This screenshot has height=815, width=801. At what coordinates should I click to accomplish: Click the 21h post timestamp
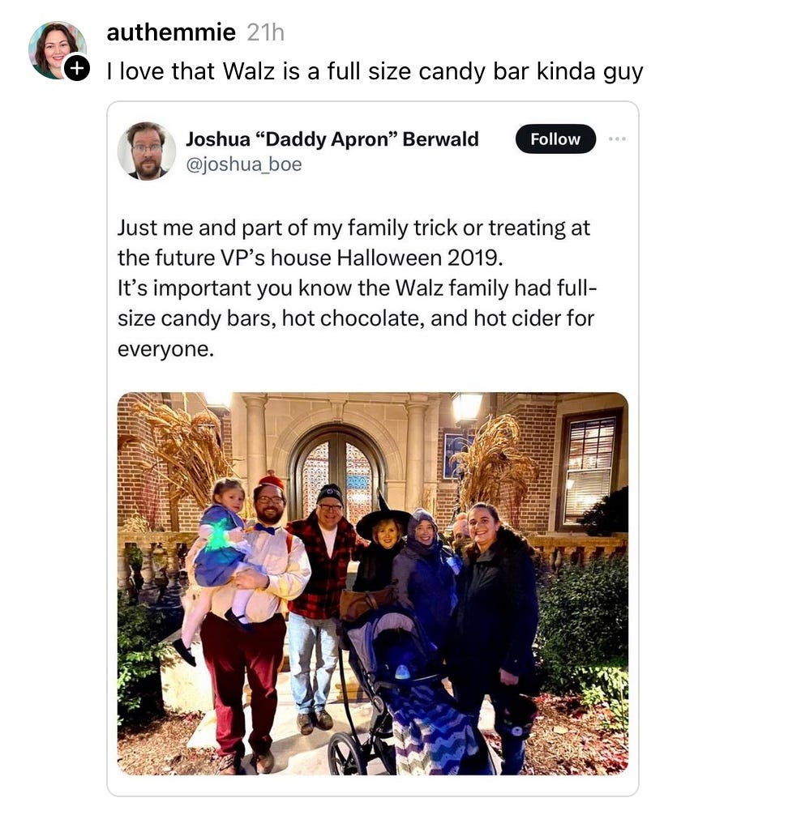(x=265, y=32)
